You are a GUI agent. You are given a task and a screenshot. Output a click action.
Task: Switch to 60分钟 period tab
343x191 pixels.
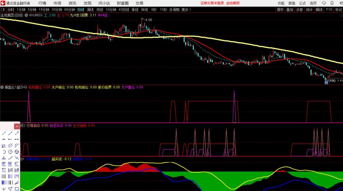point(70,10)
